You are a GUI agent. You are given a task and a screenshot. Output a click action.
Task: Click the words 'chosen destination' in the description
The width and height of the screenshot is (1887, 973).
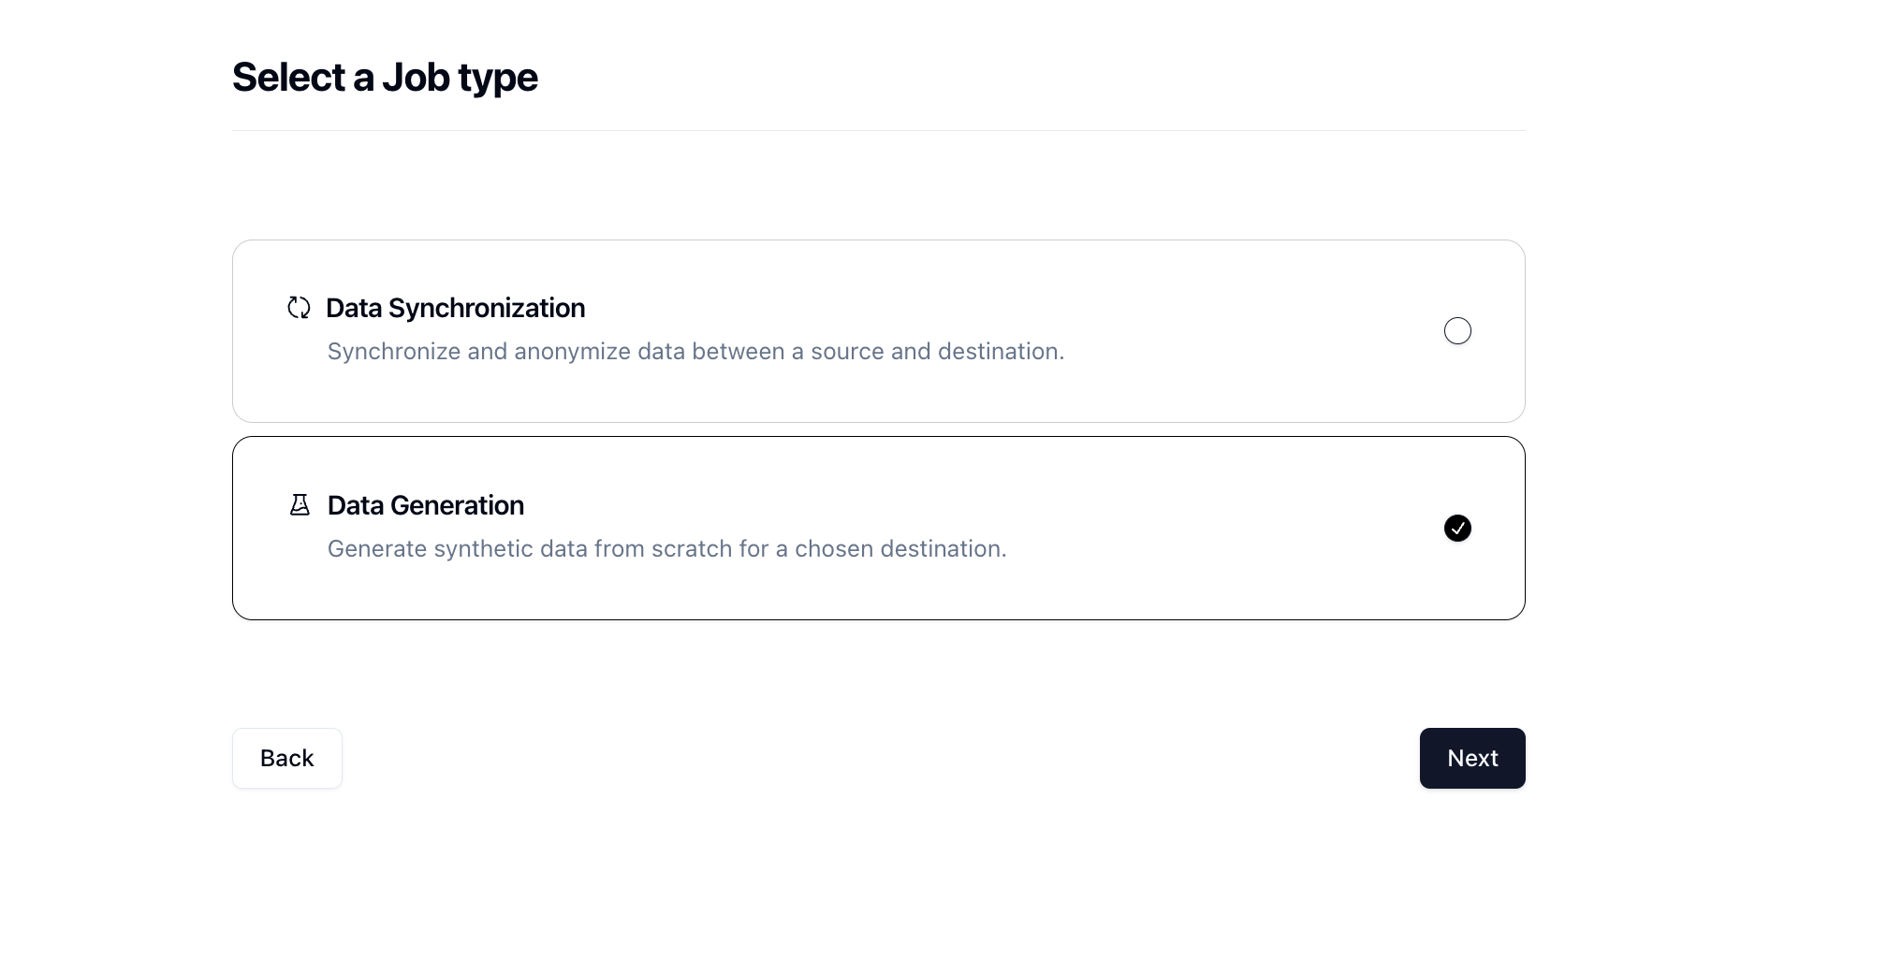click(x=899, y=549)
